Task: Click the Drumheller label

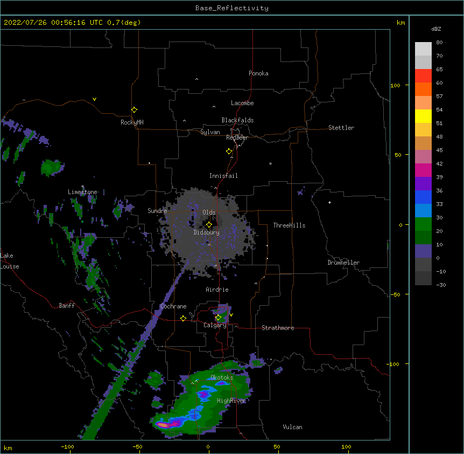Action: [343, 263]
